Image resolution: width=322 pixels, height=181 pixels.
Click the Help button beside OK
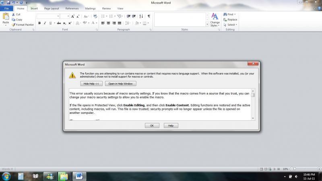pyautogui.click(x=171, y=125)
